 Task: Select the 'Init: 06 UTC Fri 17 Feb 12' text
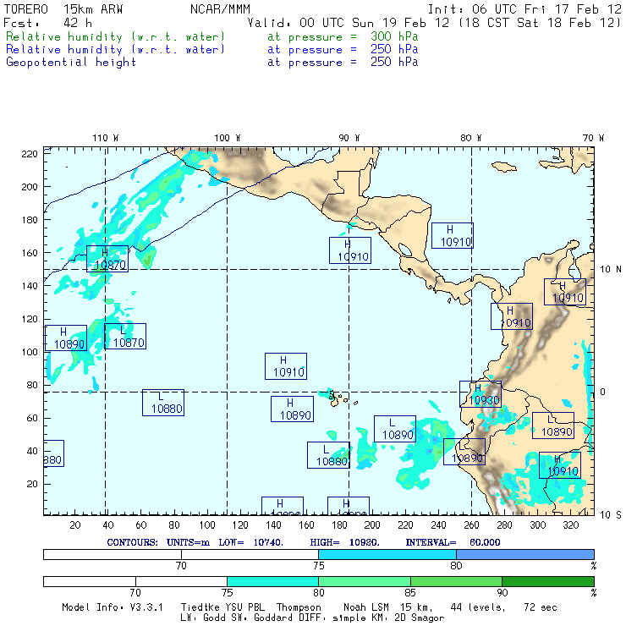tap(524, 9)
